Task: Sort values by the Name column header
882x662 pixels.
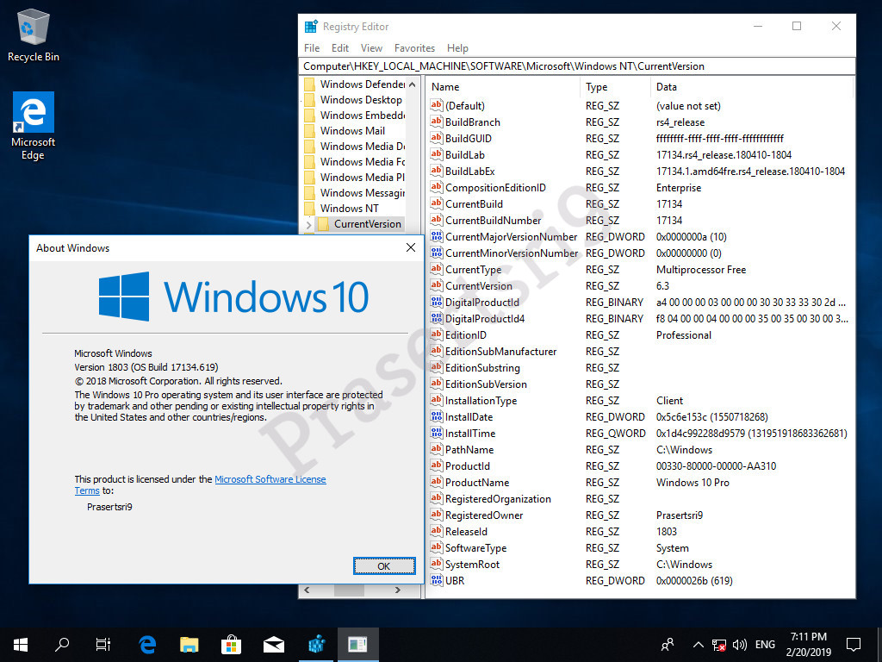Action: (504, 87)
